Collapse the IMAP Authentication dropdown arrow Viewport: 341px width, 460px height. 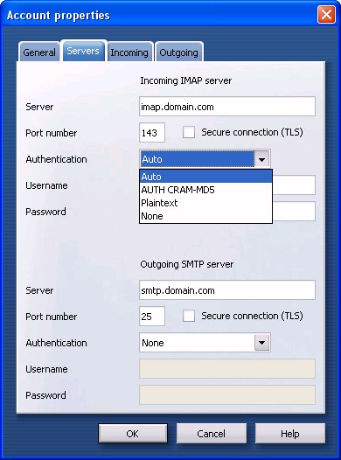[x=261, y=159]
